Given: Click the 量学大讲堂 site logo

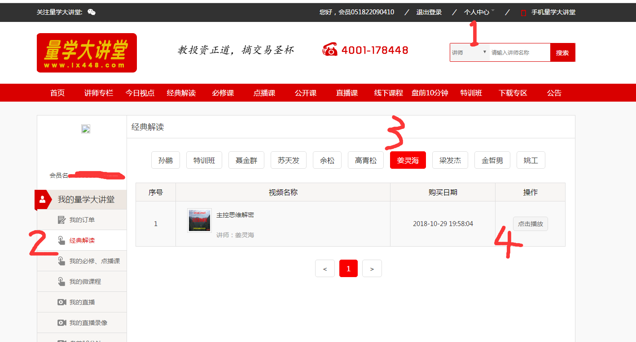Looking at the screenshot, I should (87, 53).
